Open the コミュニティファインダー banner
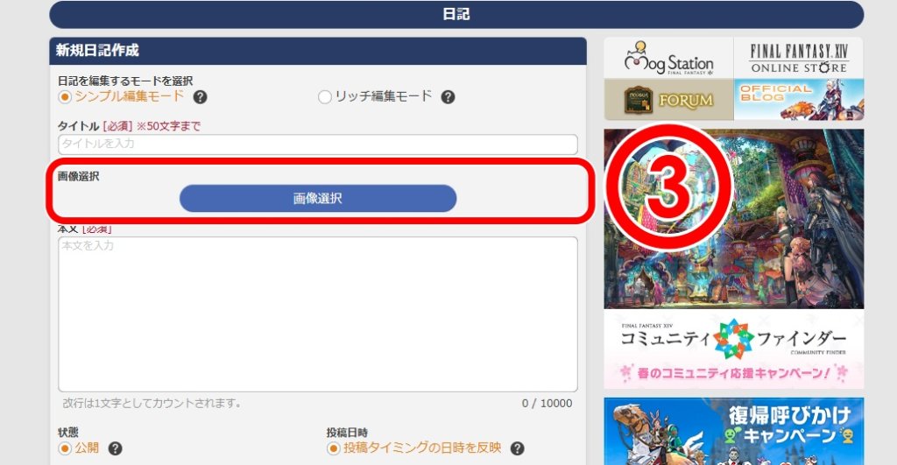Image resolution: width=897 pixels, height=465 pixels. tap(734, 349)
